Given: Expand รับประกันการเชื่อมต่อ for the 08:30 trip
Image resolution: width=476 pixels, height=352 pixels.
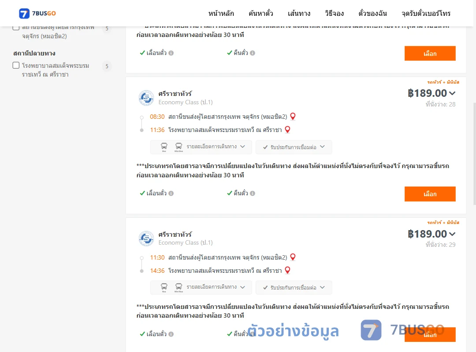Looking at the screenshot, I should (294, 147).
